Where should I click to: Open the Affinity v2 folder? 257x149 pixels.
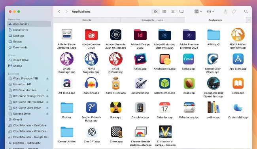coord(214,35)
